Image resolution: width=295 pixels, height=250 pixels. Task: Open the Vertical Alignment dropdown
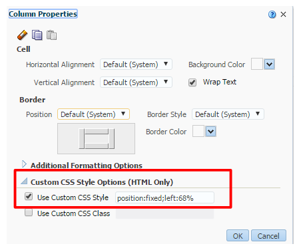point(136,82)
